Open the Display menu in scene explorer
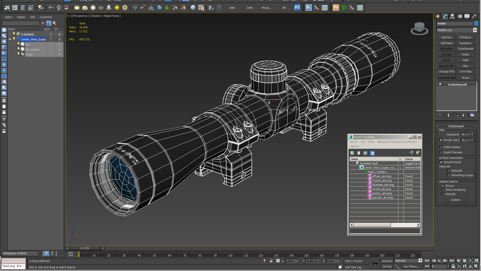Screen dimensions: 481x271 point(21,17)
